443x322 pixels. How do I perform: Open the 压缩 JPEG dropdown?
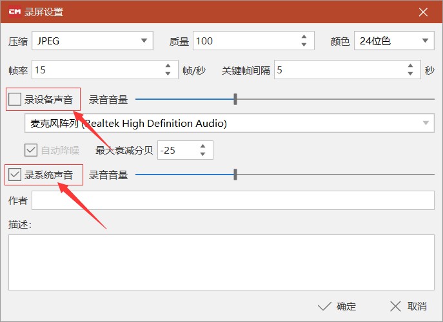coord(92,41)
